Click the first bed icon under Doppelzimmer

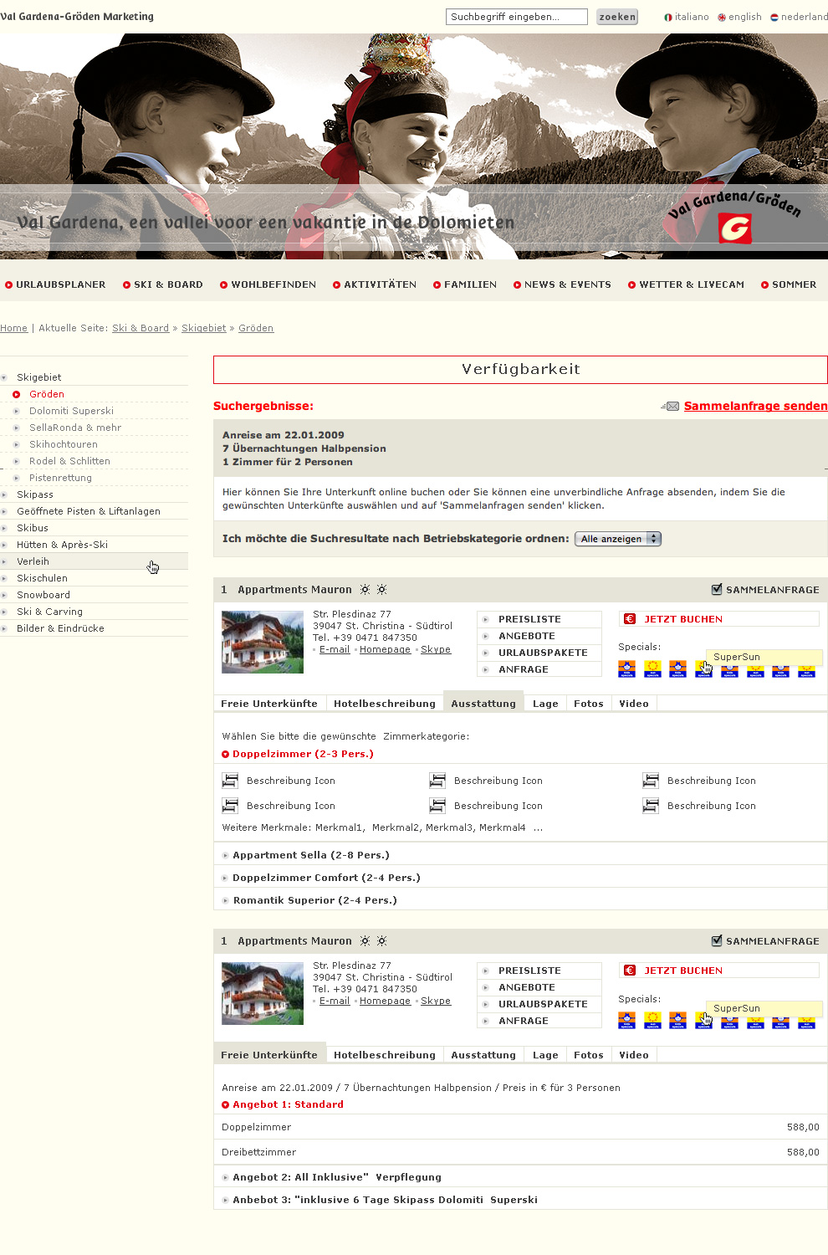(x=230, y=781)
